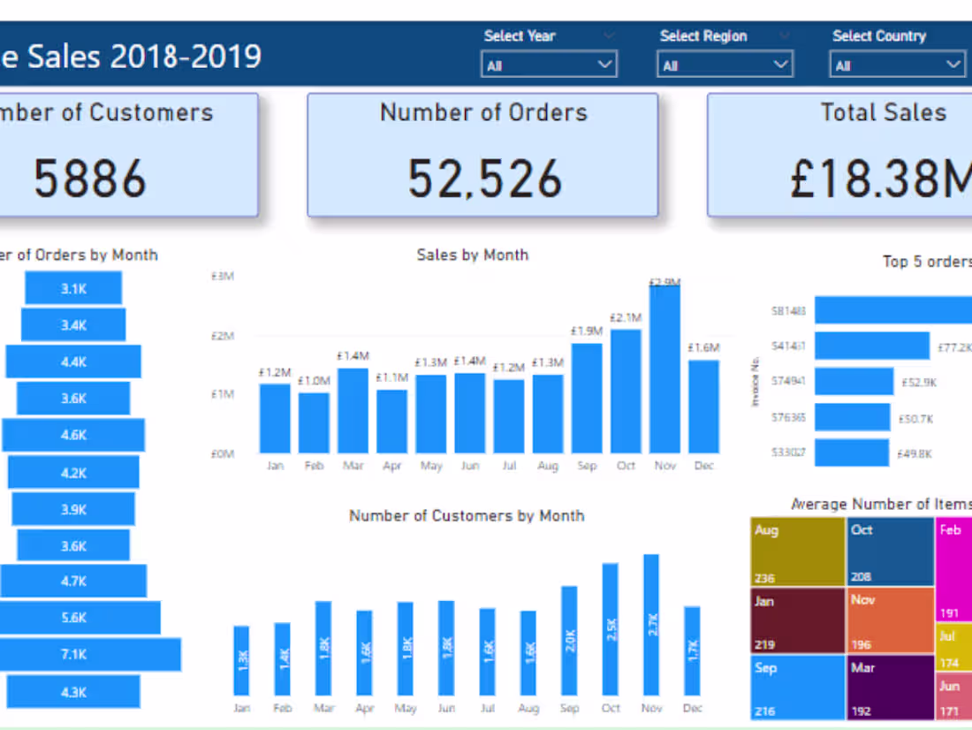Viewport: 972px width, 730px height.
Task: Select the Dec bar in Customers by Month
Action: click(692, 654)
